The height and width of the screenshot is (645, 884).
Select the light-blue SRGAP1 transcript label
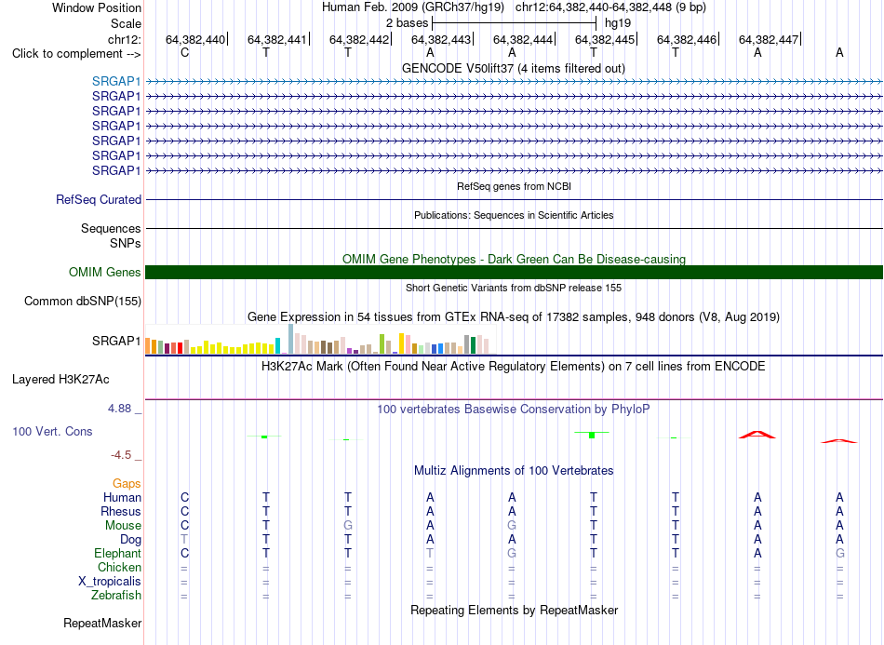(x=116, y=81)
